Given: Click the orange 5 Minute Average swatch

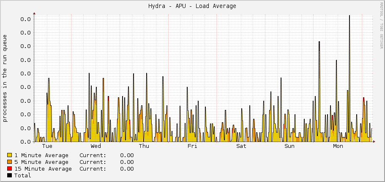Looking at the screenshot, I should pyautogui.click(x=10, y=162).
